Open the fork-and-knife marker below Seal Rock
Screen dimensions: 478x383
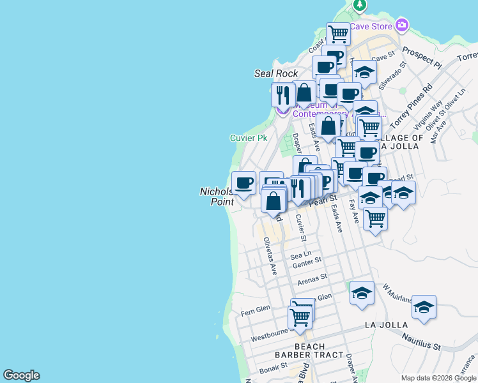click(283, 97)
